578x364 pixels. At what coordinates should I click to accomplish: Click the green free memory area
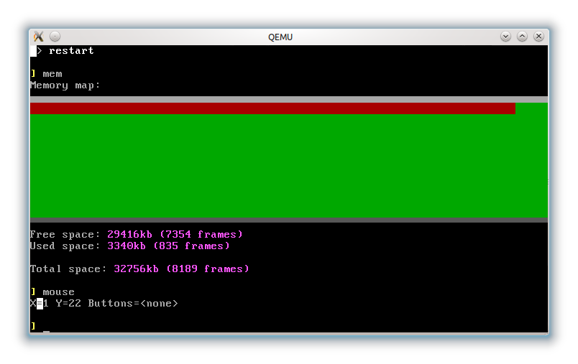pyautogui.click(x=289, y=166)
